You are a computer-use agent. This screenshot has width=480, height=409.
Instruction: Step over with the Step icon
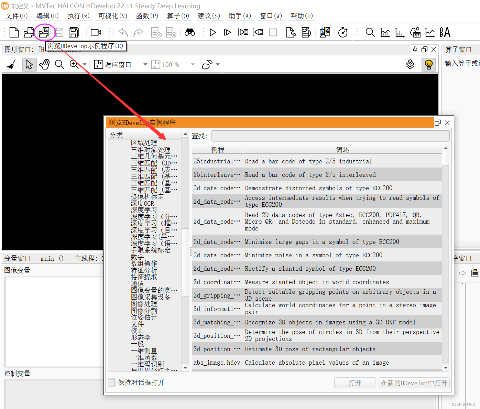[227, 32]
